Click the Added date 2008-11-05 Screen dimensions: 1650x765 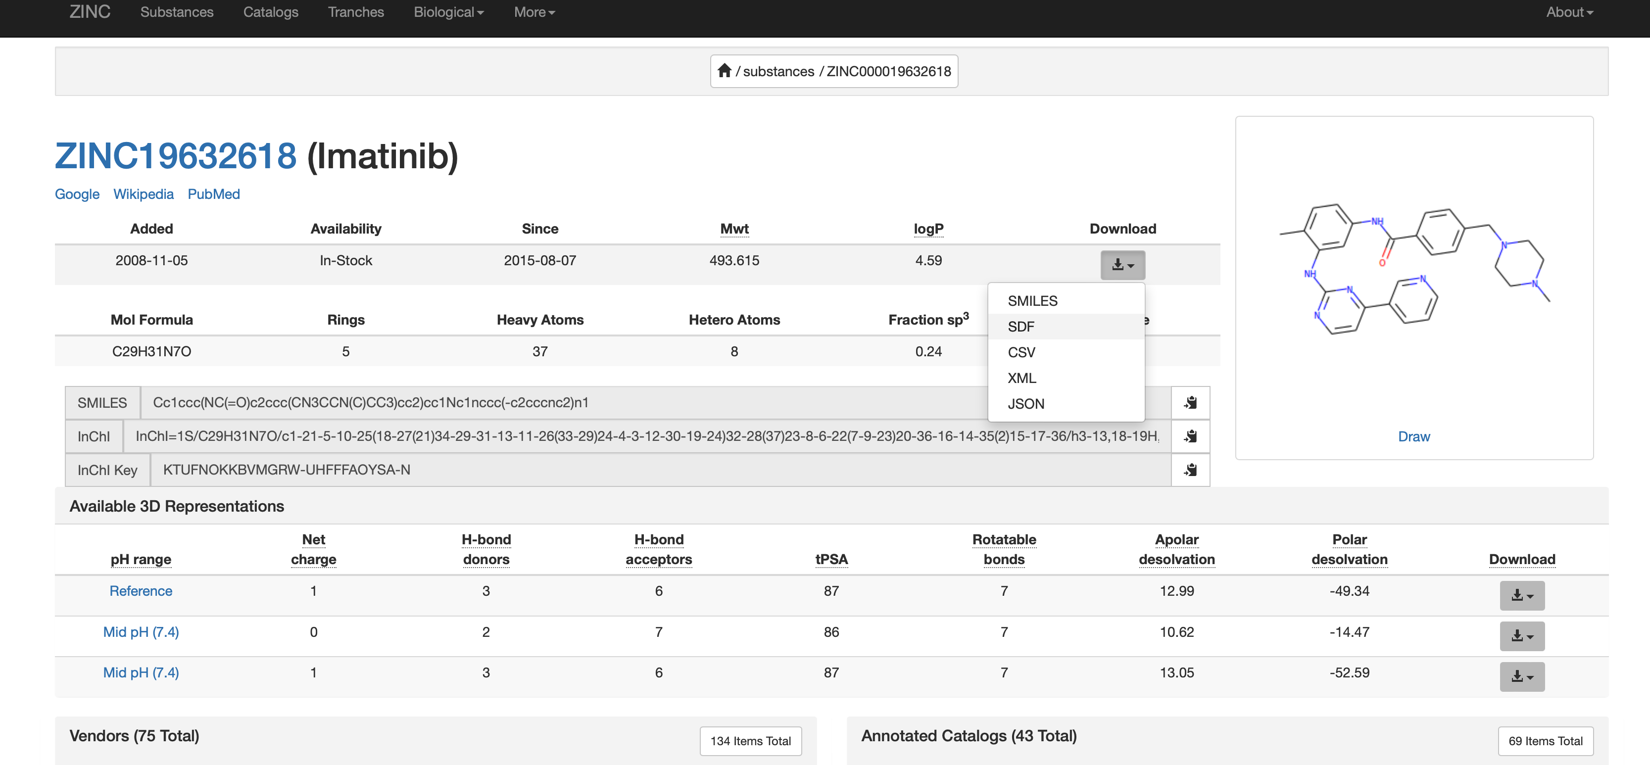[152, 261]
